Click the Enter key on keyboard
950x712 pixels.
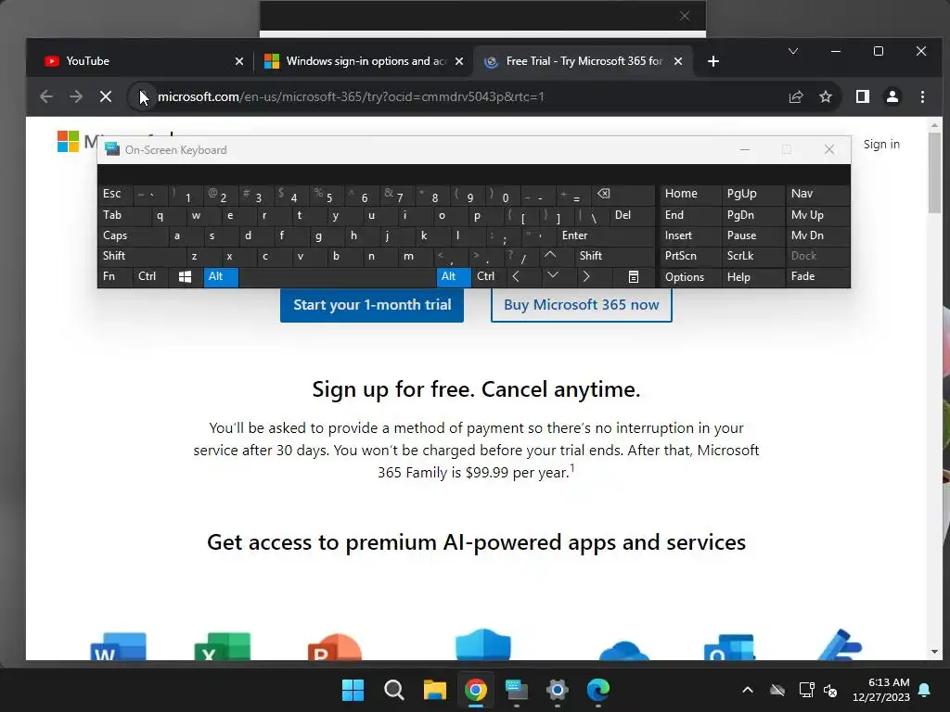pyautogui.click(x=606, y=235)
